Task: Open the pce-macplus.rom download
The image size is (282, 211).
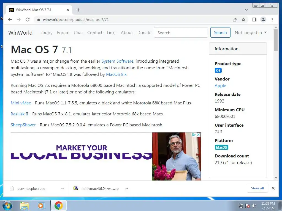Action: 31,188
